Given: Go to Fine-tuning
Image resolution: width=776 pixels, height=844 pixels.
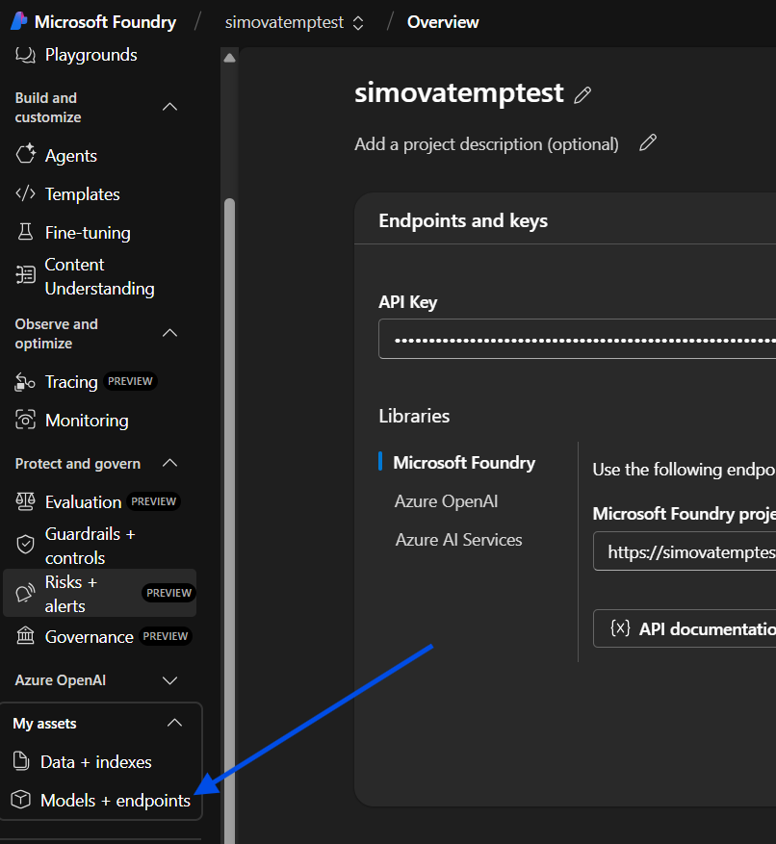Looking at the screenshot, I should [x=73, y=233].
